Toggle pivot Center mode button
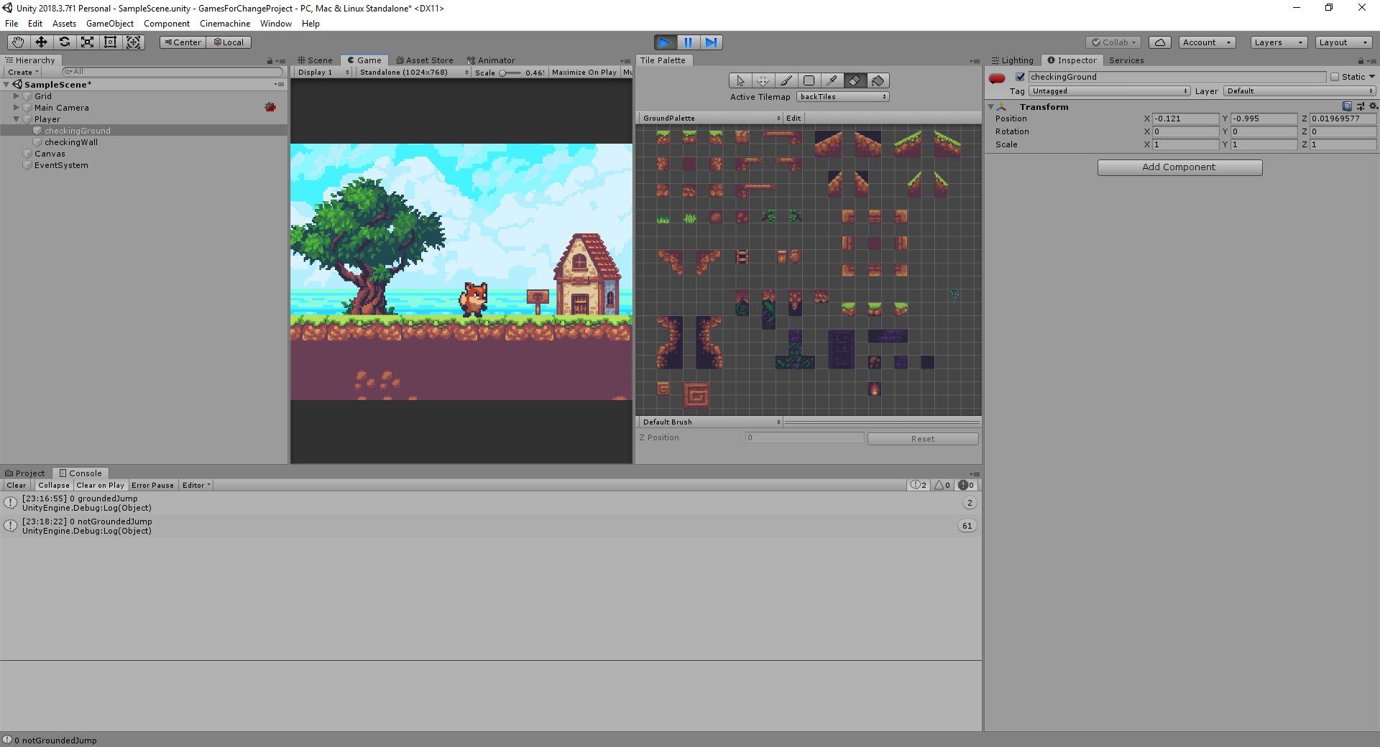Viewport: 1380px width, 747px height. tap(183, 42)
